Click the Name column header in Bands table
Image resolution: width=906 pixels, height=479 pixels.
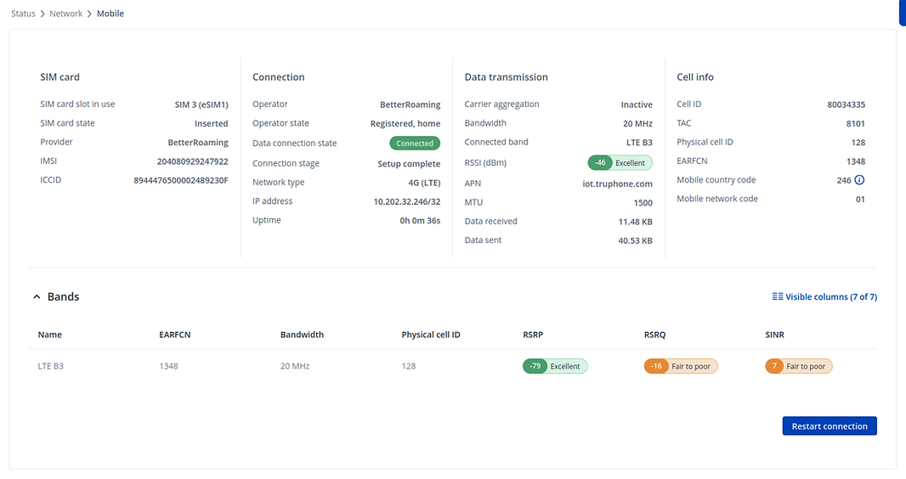click(50, 335)
